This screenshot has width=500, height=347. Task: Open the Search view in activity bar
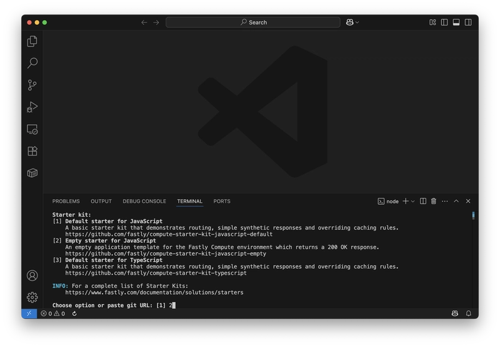(32, 63)
